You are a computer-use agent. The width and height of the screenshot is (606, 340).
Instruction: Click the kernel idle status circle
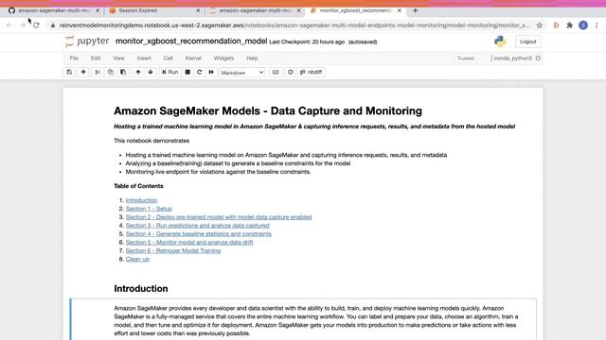tap(538, 59)
